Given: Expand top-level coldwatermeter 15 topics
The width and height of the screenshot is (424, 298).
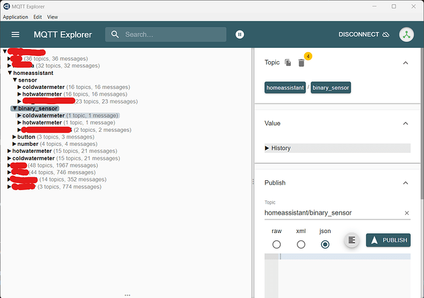Looking at the screenshot, I should (x=9, y=158).
